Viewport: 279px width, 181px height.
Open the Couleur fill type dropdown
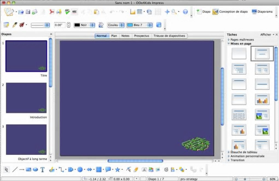116,25
